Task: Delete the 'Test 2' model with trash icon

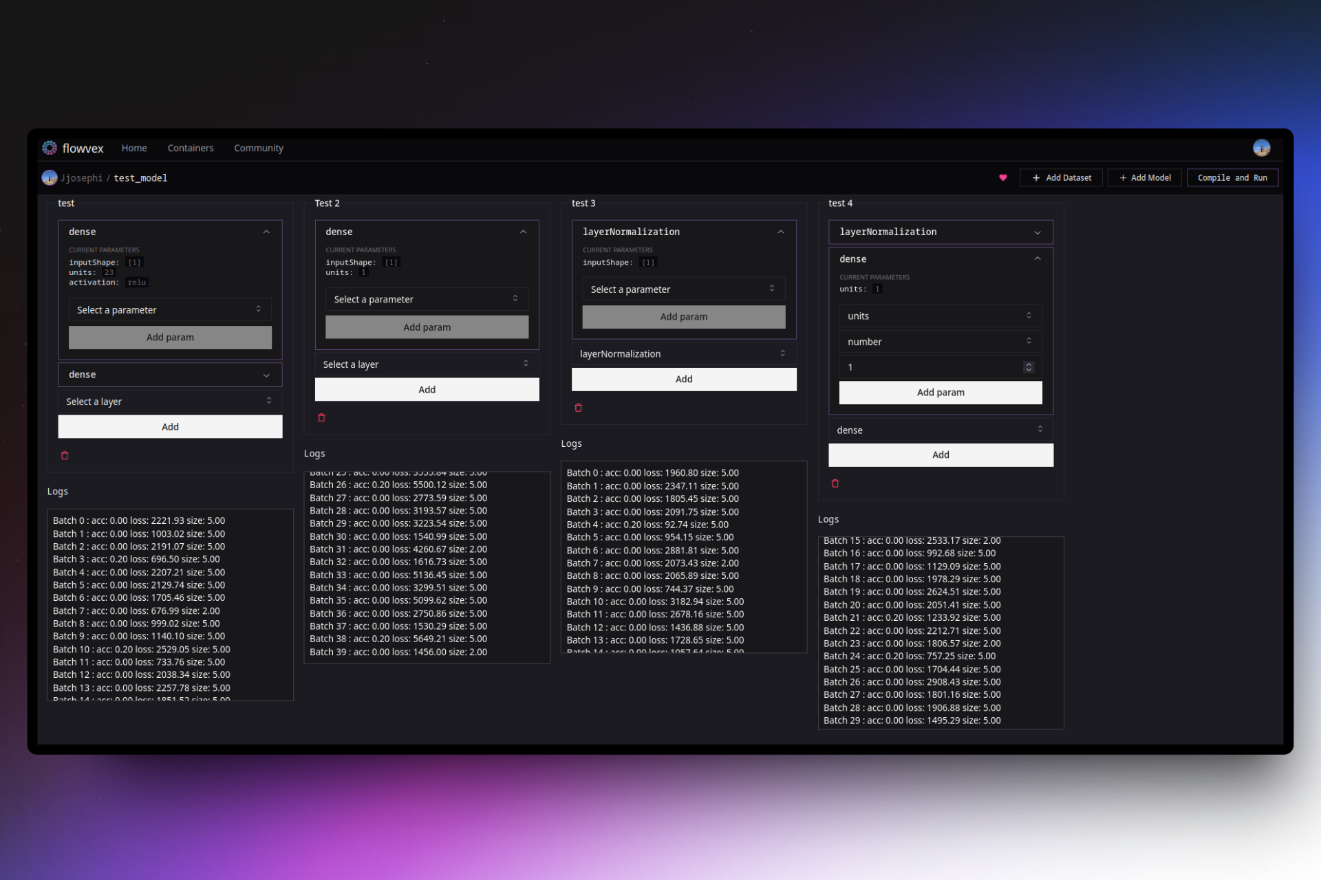Action: pos(321,417)
